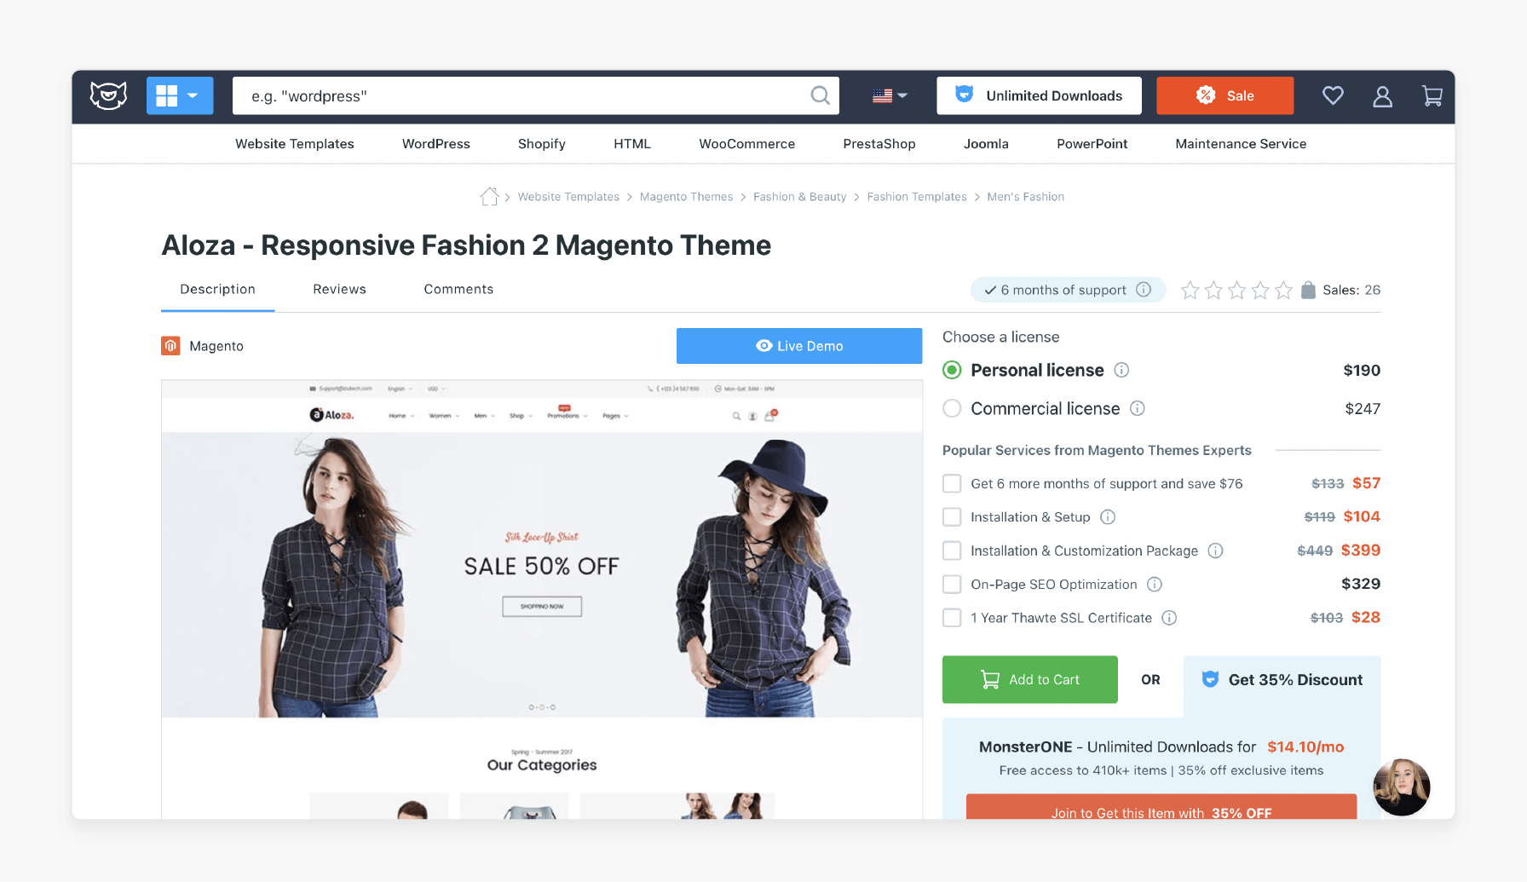Viewport: 1527px width, 882px height.
Task: Select Commercial license radio button
Action: click(x=952, y=408)
